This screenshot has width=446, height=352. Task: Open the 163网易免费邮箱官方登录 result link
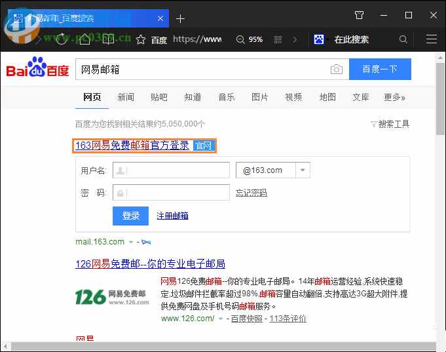(x=132, y=146)
